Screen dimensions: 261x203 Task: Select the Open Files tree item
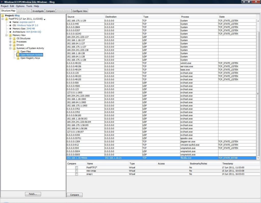point(25,51)
